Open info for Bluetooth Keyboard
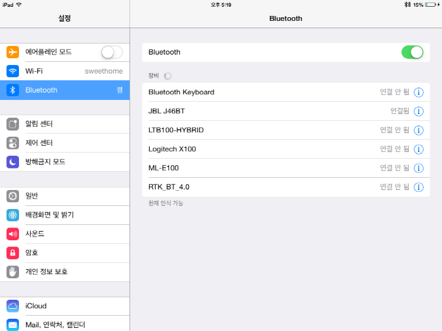Viewport: 442px width, 331px height. click(419, 93)
